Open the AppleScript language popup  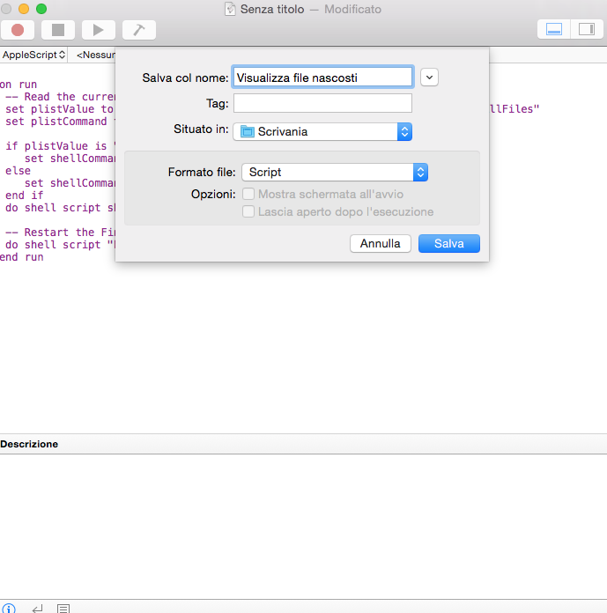[33, 55]
